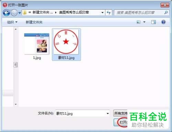This screenshot has height=132, width=172.
Task: Click the greyed forward navigation arrow
Action: 14,12
